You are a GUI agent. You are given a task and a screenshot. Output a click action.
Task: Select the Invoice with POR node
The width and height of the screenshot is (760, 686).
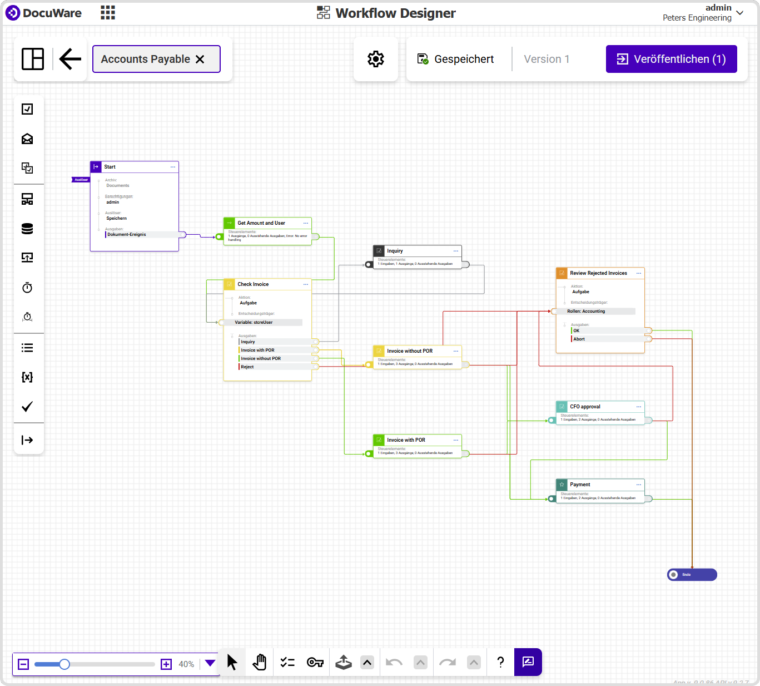[418, 446]
